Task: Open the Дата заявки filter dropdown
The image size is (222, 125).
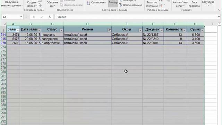Action: click(x=39, y=30)
